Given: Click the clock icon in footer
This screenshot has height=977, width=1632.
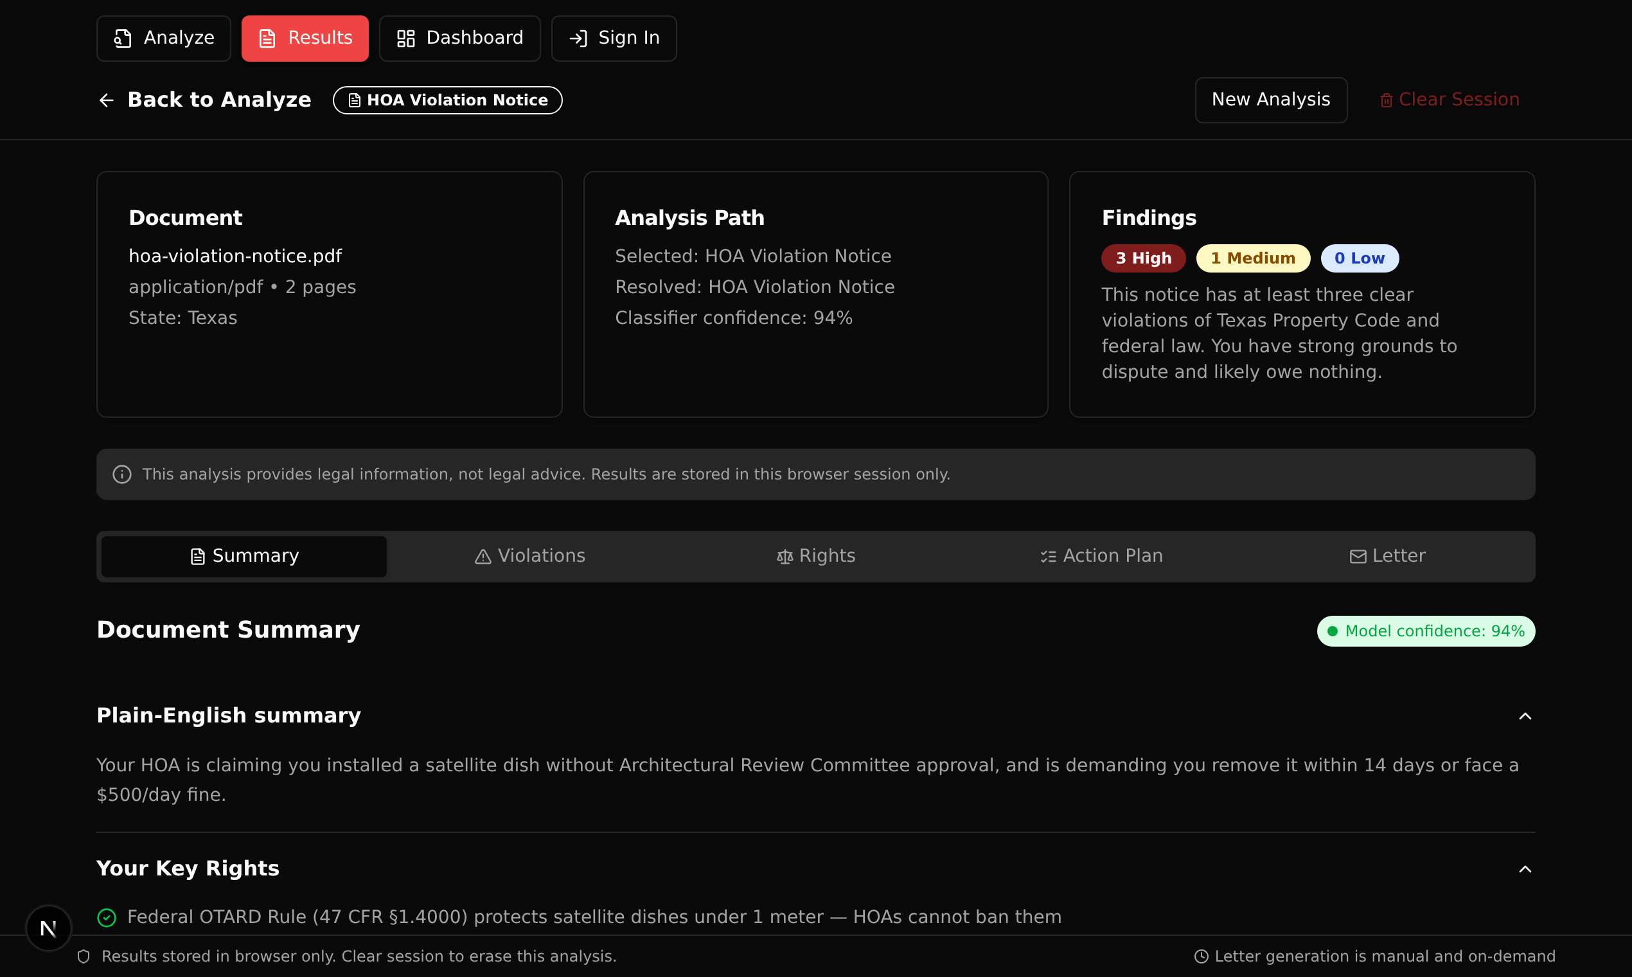Looking at the screenshot, I should point(1201,956).
